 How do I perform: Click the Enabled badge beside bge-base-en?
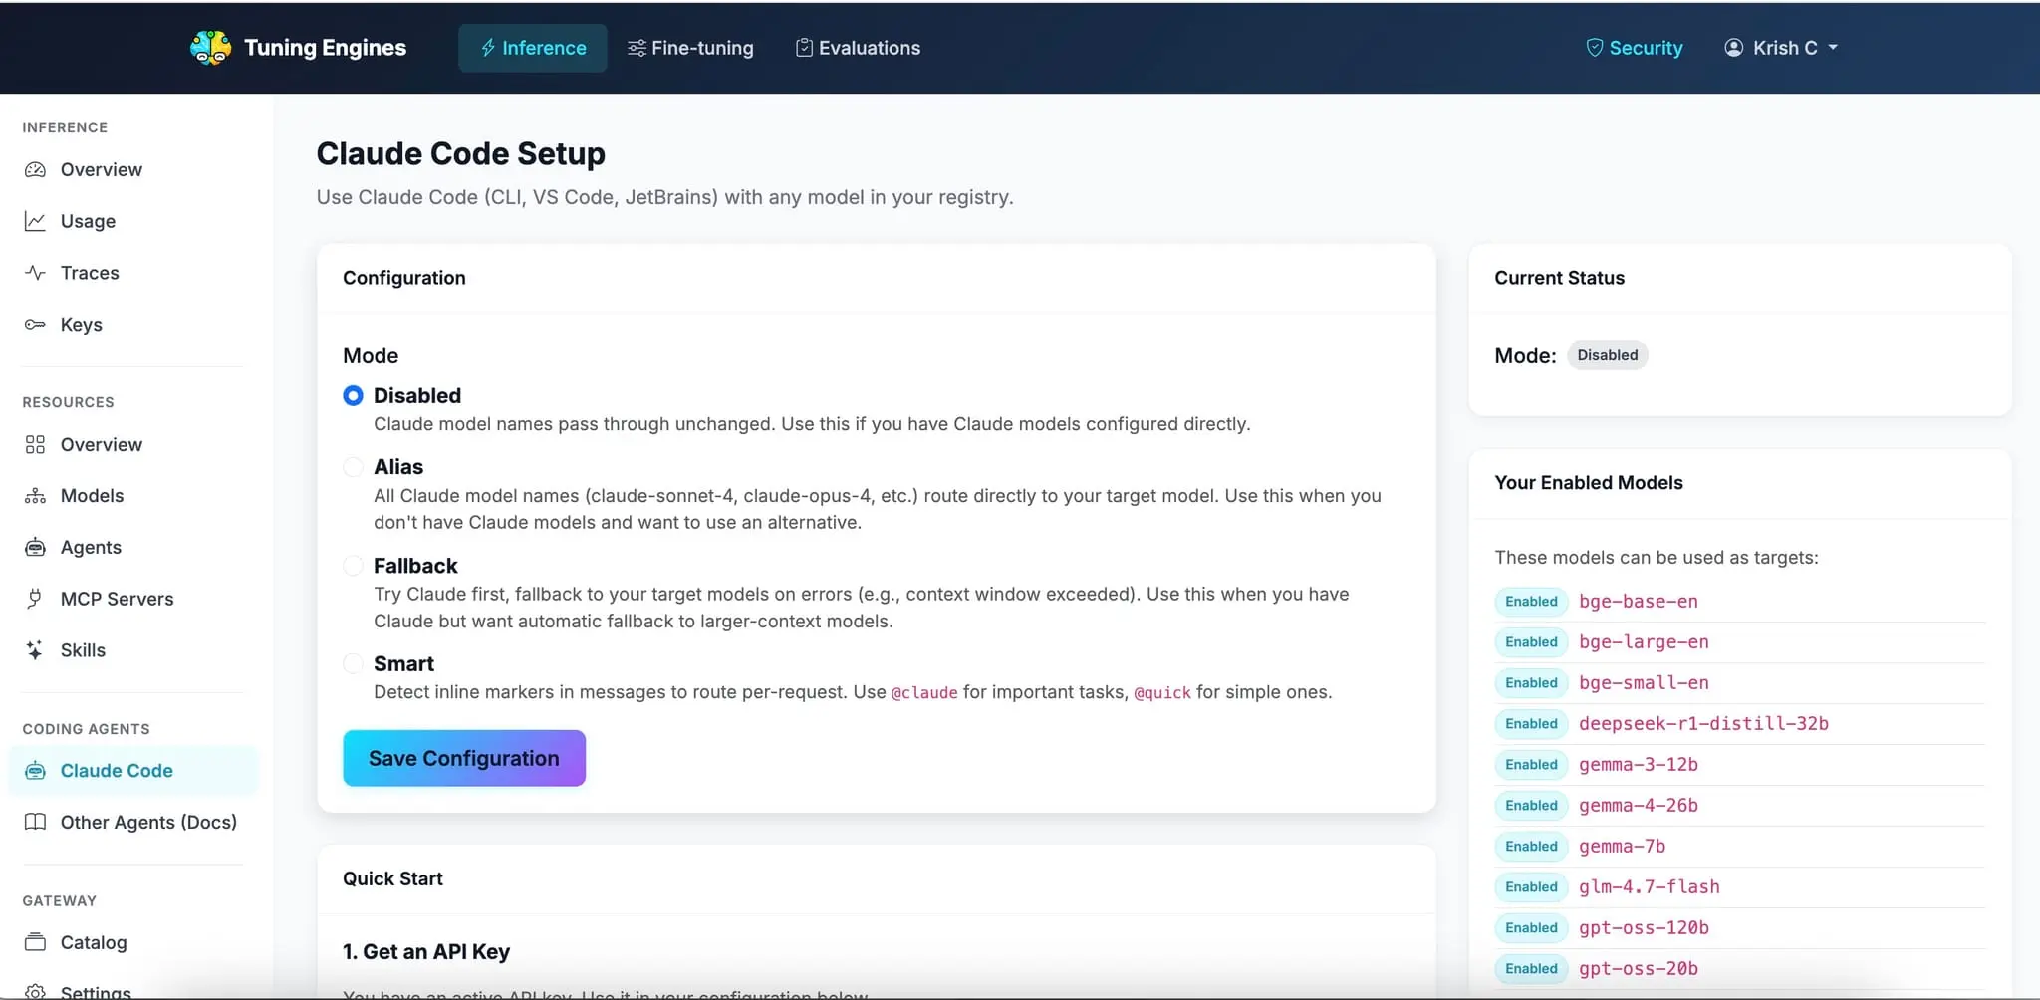click(1531, 602)
